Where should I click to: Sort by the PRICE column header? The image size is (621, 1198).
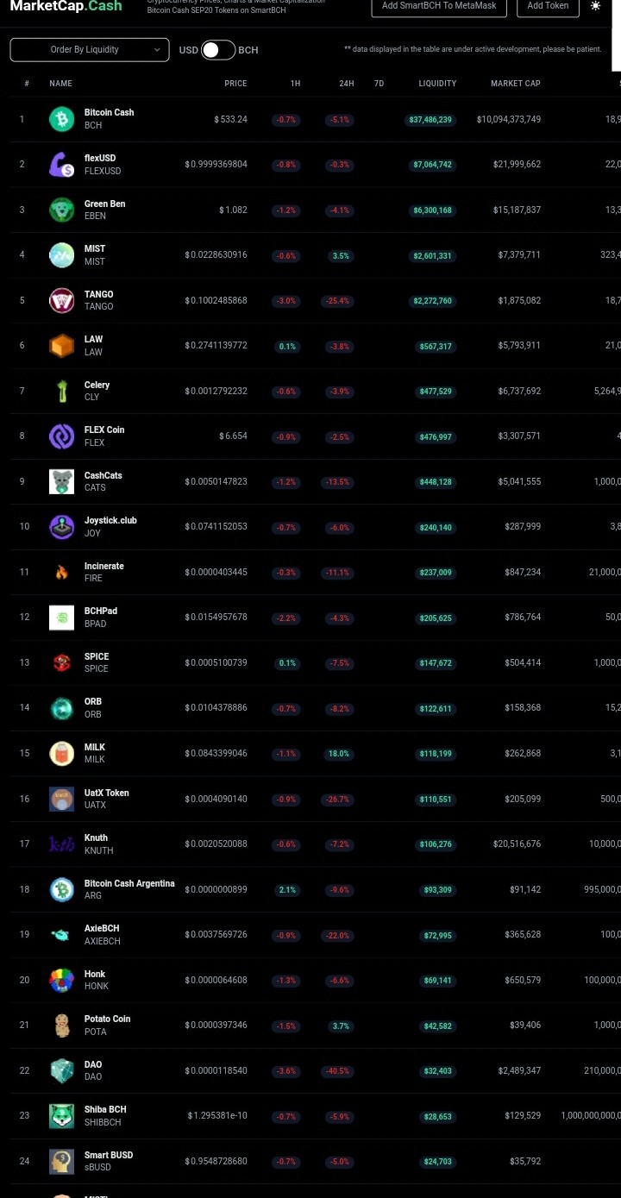pyautogui.click(x=235, y=84)
